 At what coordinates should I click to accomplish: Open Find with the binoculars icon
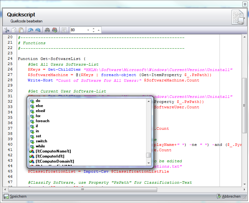[47, 30]
